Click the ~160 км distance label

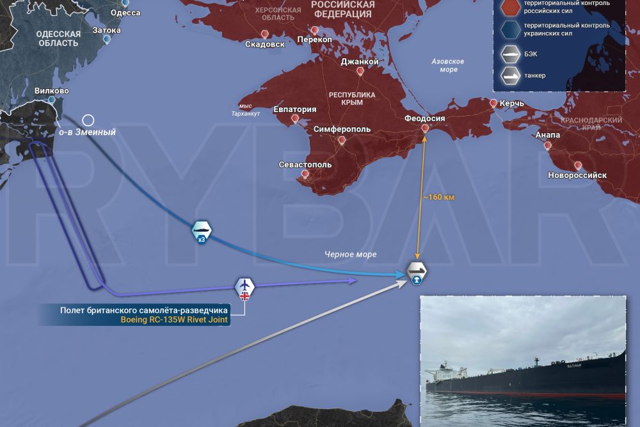[439, 197]
